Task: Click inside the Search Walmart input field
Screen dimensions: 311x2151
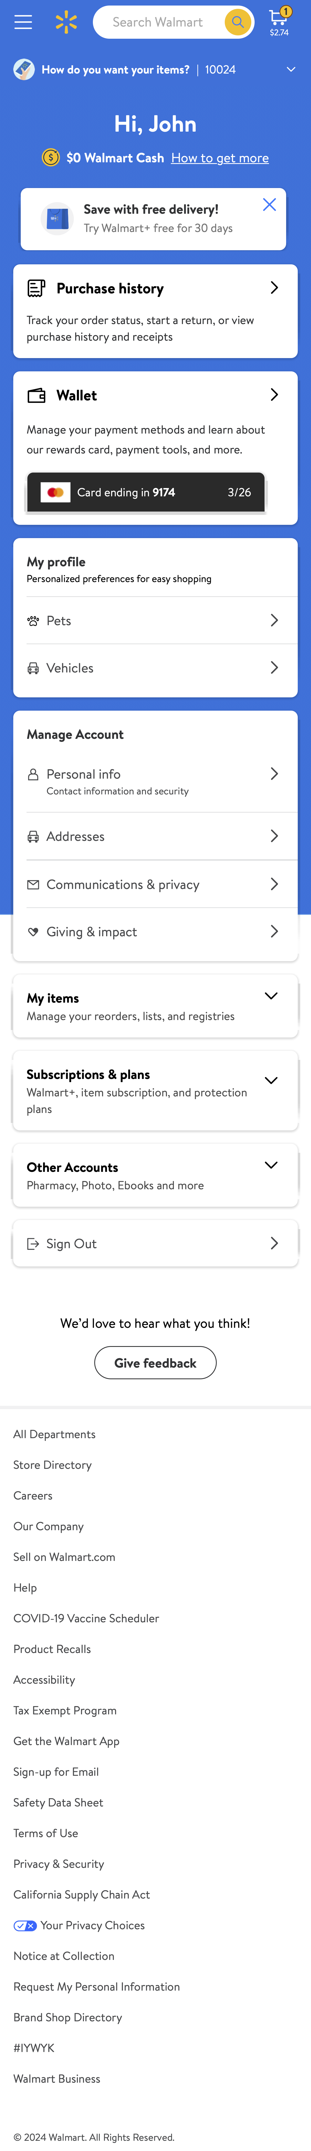Action: [158, 23]
